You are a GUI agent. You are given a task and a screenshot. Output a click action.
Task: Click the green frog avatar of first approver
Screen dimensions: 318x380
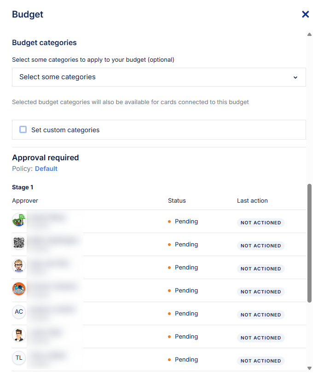click(x=19, y=220)
